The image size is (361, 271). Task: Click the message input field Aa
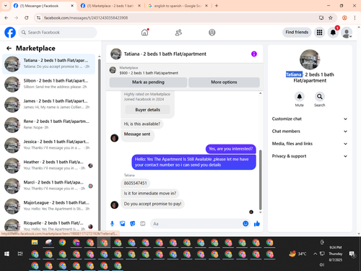point(196,224)
